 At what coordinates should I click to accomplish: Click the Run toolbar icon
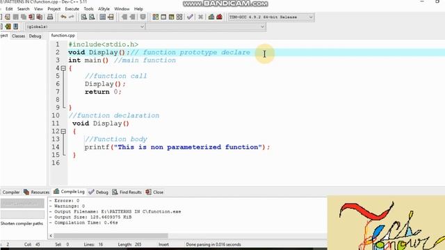(x=163, y=17)
